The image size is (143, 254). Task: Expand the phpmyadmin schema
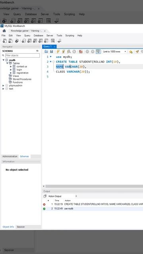click(x=4, y=86)
